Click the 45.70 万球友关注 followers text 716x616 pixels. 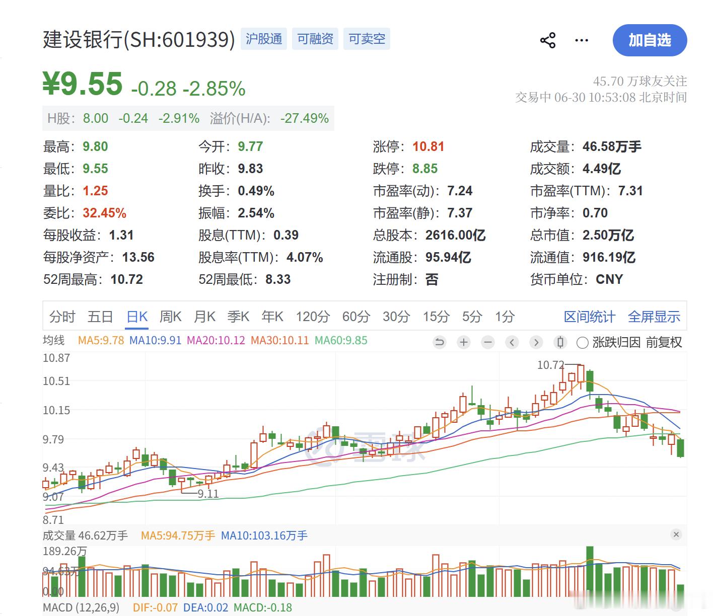(x=640, y=81)
